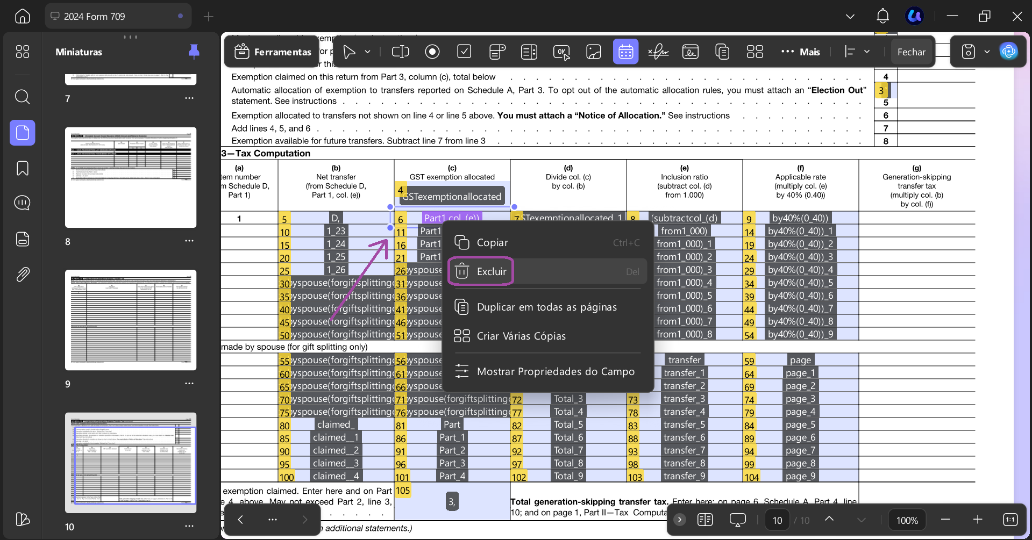This screenshot has width=1032, height=540.
Task: Select the text field tool icon
Action: pos(400,52)
